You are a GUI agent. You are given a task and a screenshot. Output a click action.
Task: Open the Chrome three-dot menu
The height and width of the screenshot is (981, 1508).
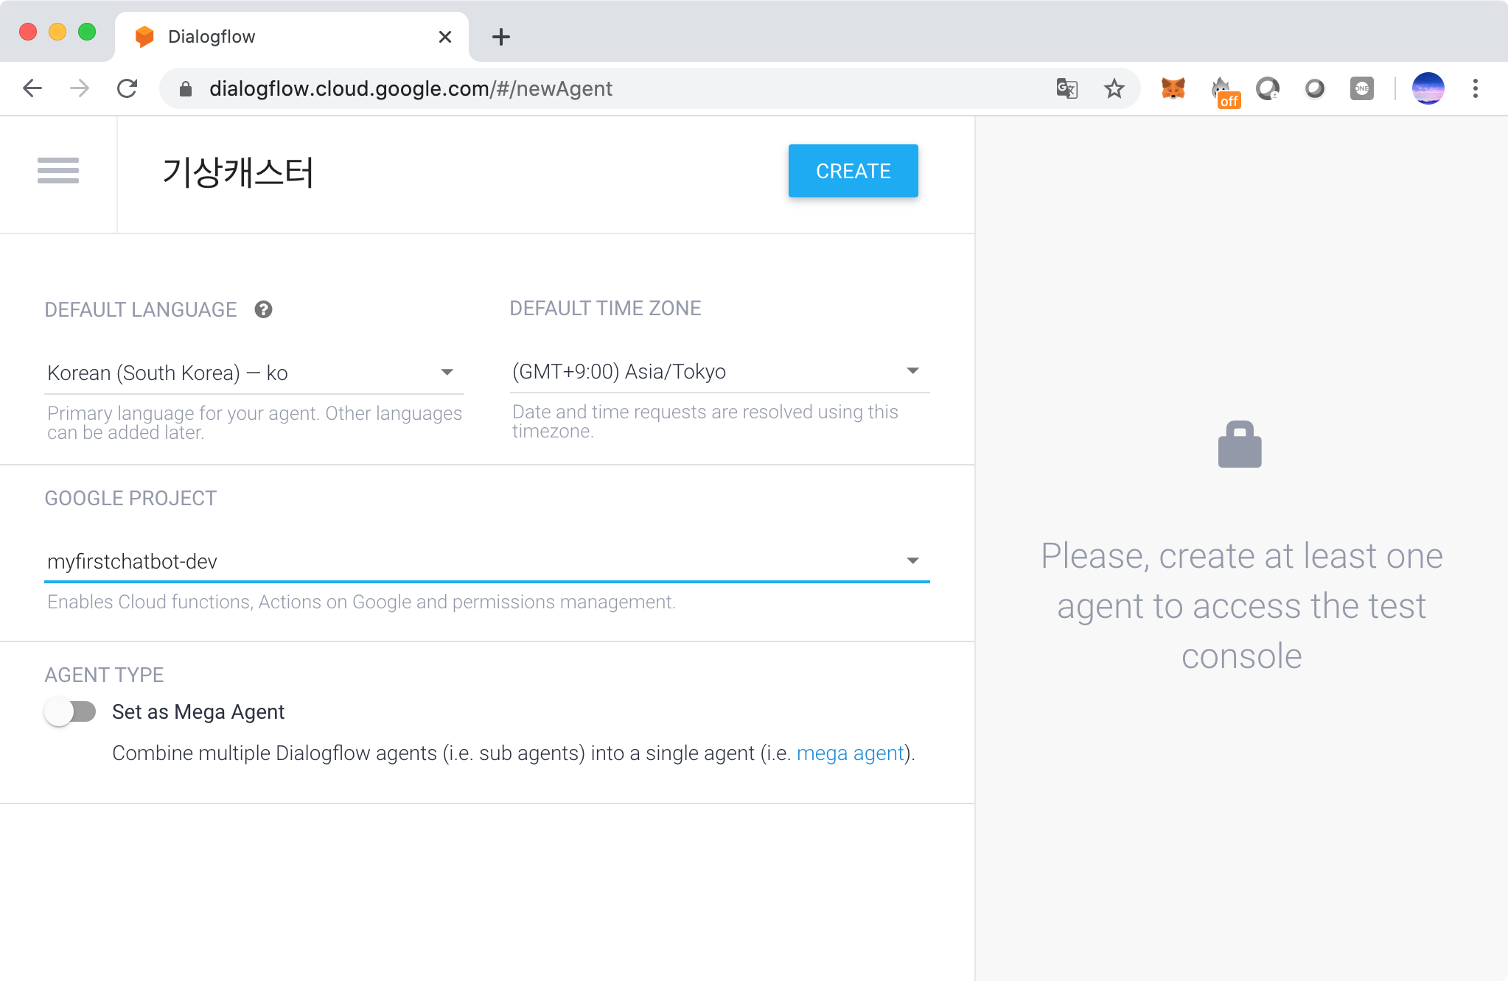(1475, 88)
